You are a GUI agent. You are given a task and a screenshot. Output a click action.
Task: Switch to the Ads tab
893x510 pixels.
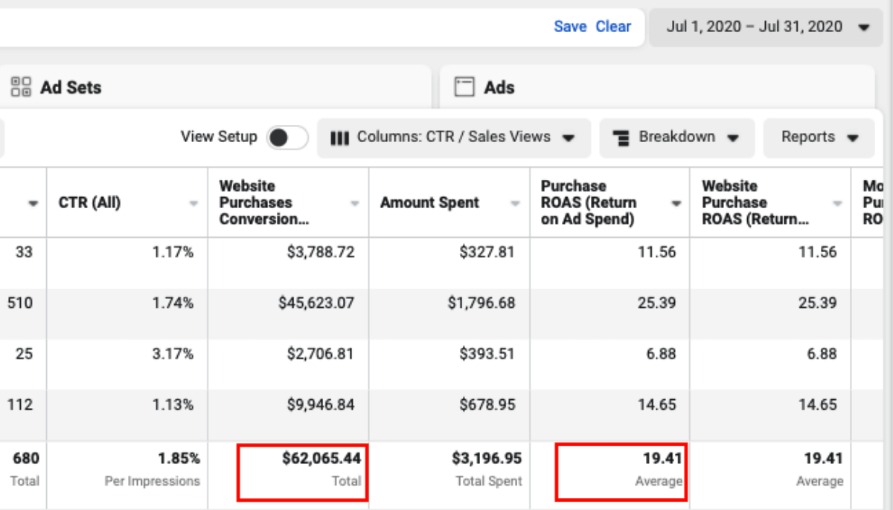(499, 87)
